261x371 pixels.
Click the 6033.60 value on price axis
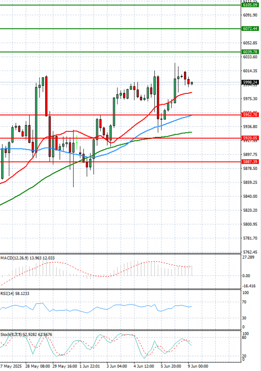[x=250, y=57]
